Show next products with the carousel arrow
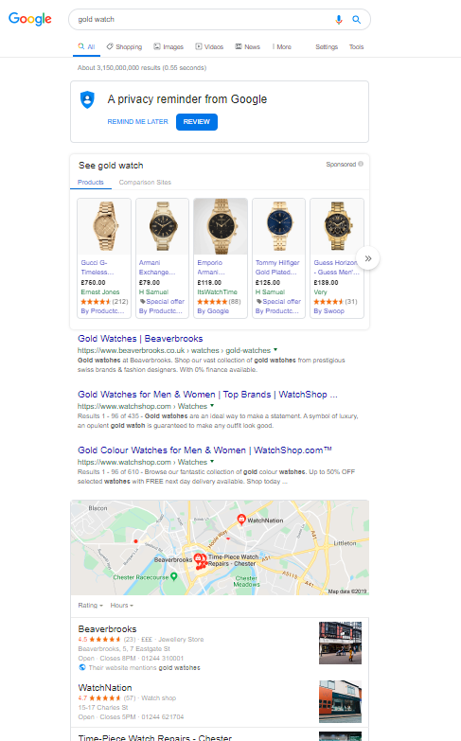This screenshot has width=461, height=741. (368, 258)
